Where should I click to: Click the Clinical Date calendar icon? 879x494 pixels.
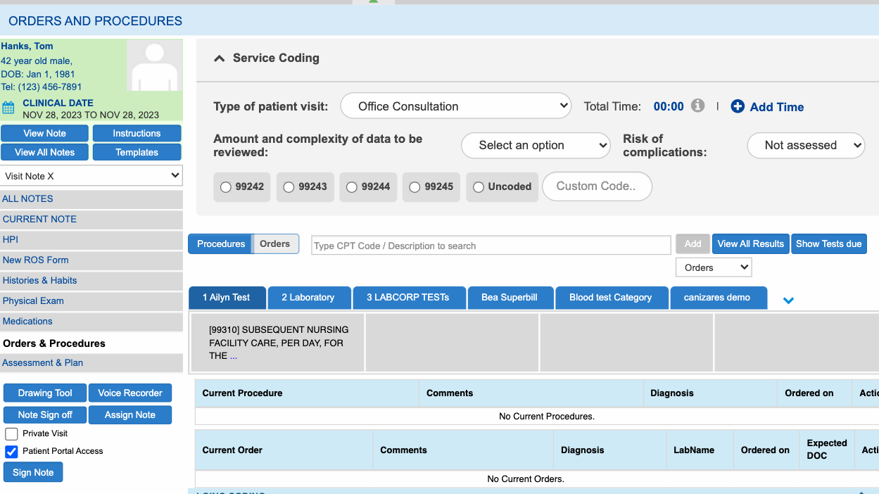8,108
